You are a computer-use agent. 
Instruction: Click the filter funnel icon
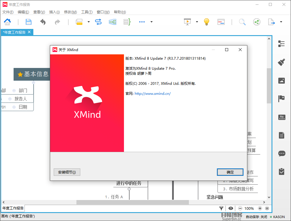pyautogui.click(x=221, y=208)
